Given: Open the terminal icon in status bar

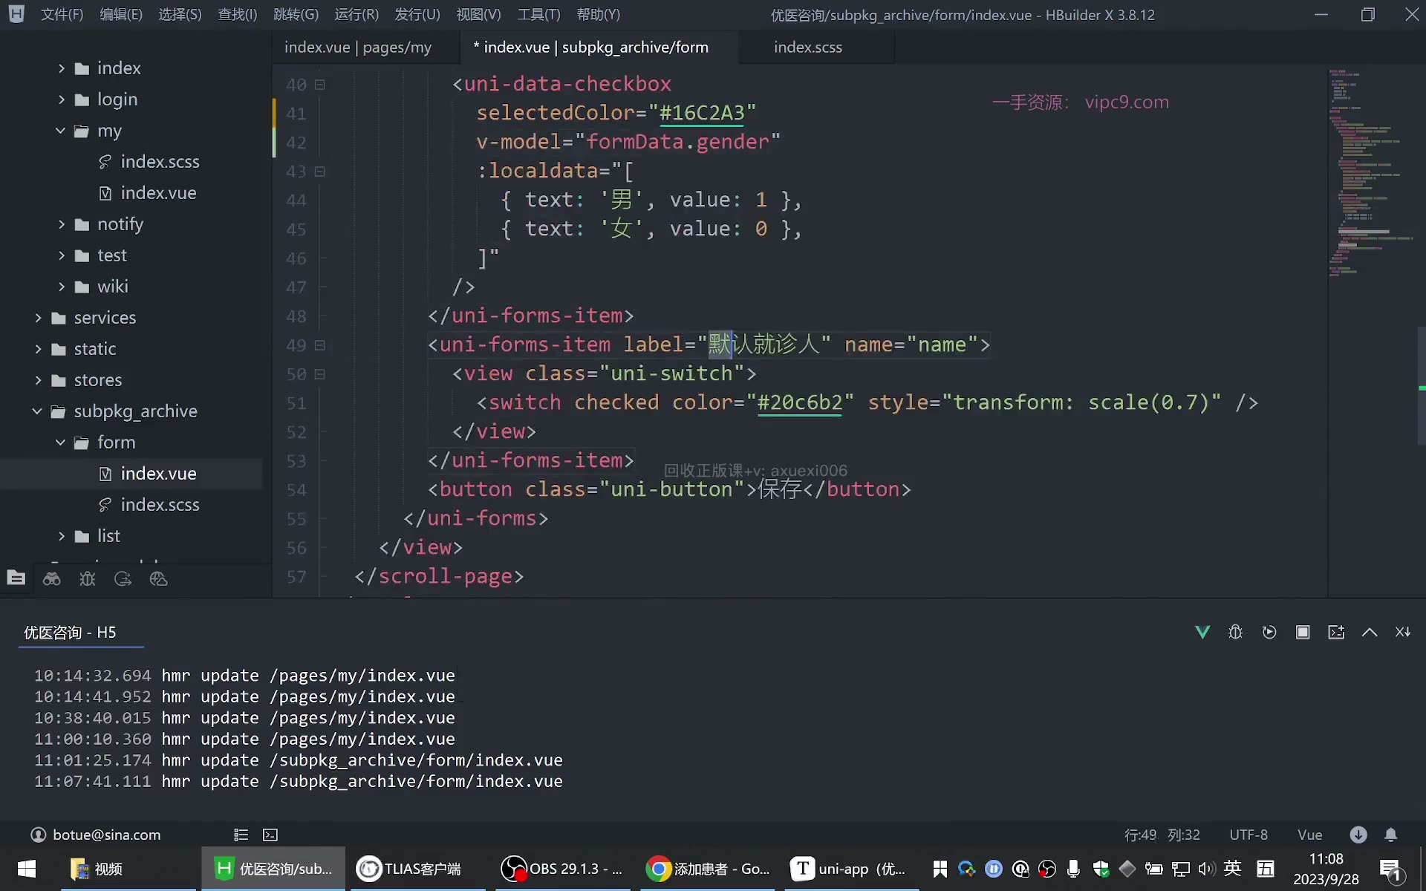Looking at the screenshot, I should click(x=270, y=835).
